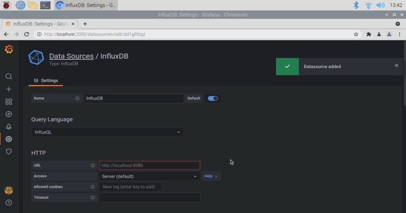The height and width of the screenshot is (213, 406).
Task: Toggle the Default data source switch
Action: [x=213, y=98]
